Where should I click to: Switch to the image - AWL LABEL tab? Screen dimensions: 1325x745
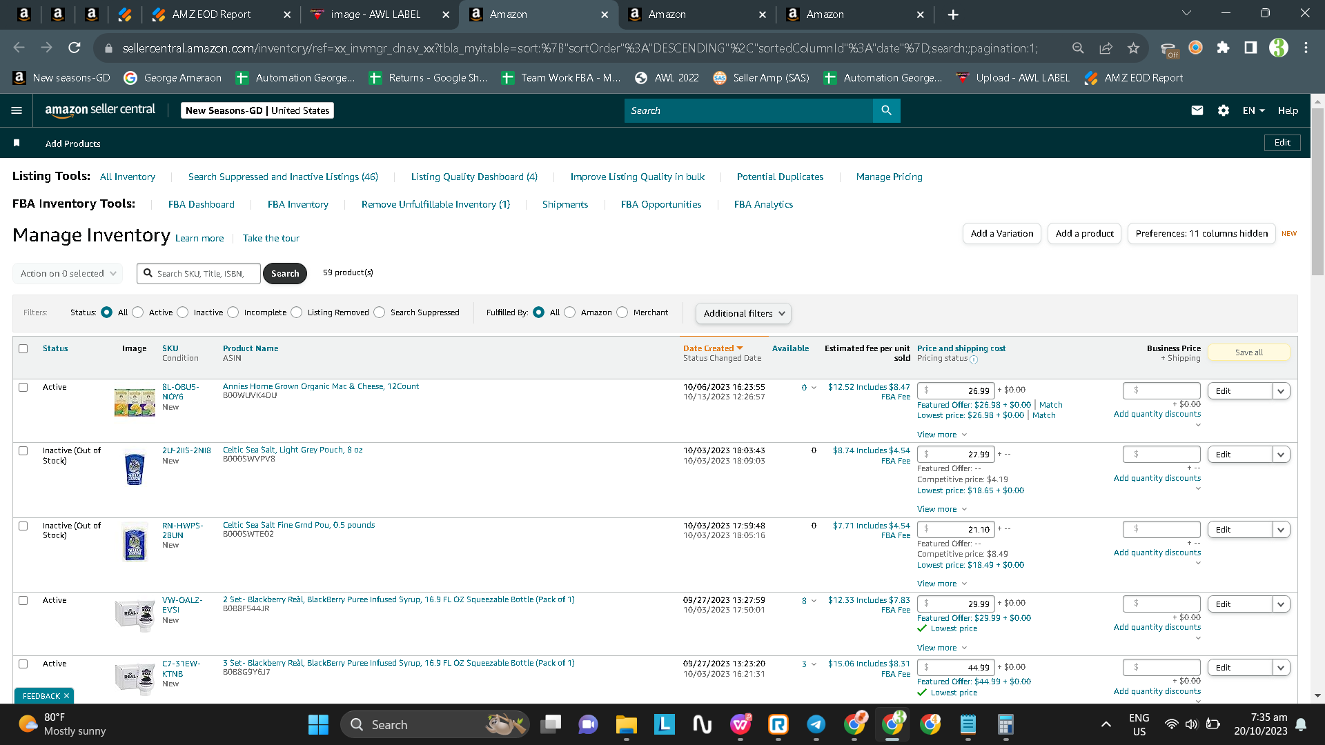[x=380, y=14]
